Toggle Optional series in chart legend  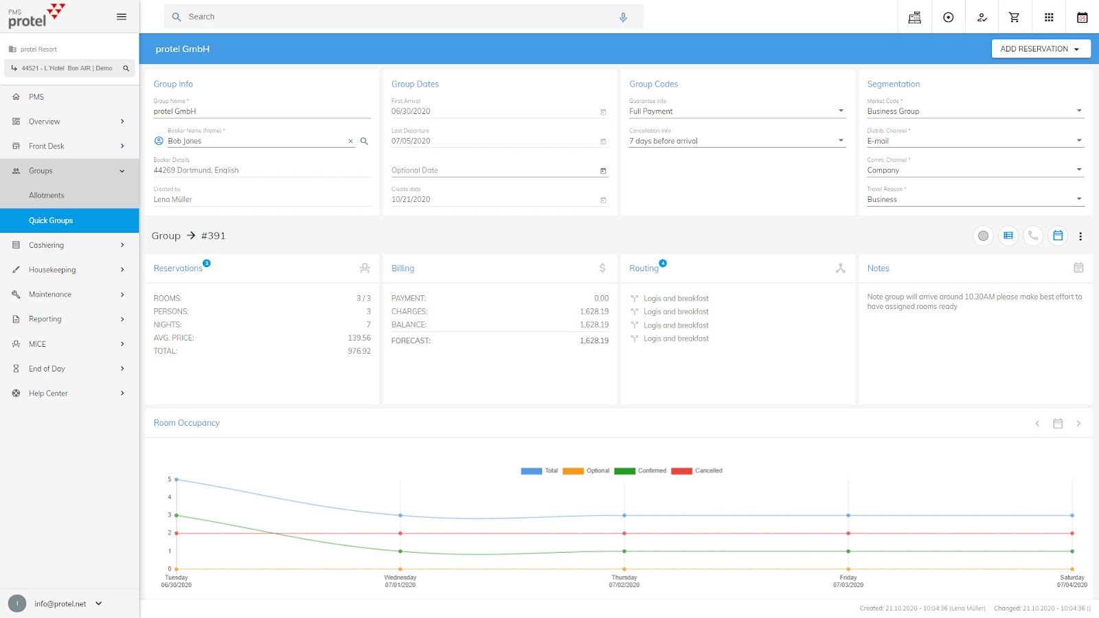point(586,471)
